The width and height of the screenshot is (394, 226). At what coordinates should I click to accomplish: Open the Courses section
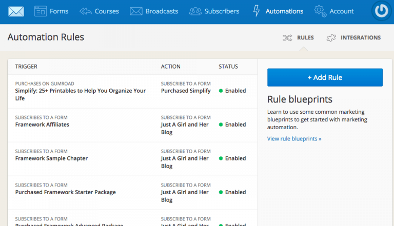click(x=107, y=11)
